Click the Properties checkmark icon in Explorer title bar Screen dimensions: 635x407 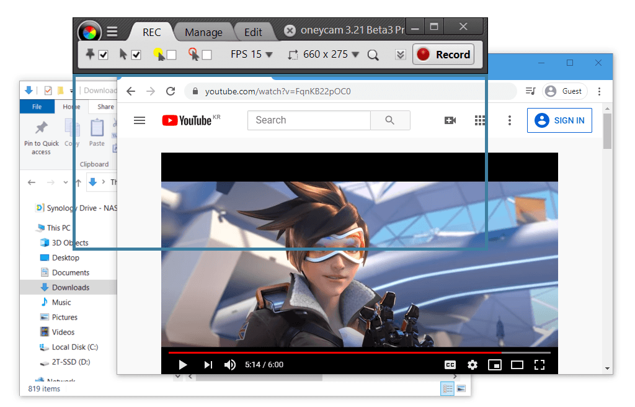point(48,91)
